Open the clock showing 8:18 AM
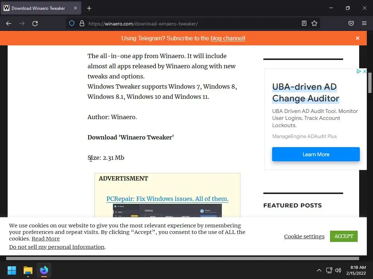 click(x=356, y=270)
